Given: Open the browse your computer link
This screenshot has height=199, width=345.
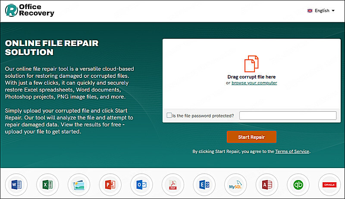Looking at the screenshot, I should [x=254, y=83].
